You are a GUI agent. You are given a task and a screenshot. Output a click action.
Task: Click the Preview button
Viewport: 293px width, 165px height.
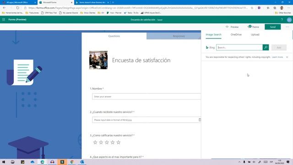click(232, 27)
